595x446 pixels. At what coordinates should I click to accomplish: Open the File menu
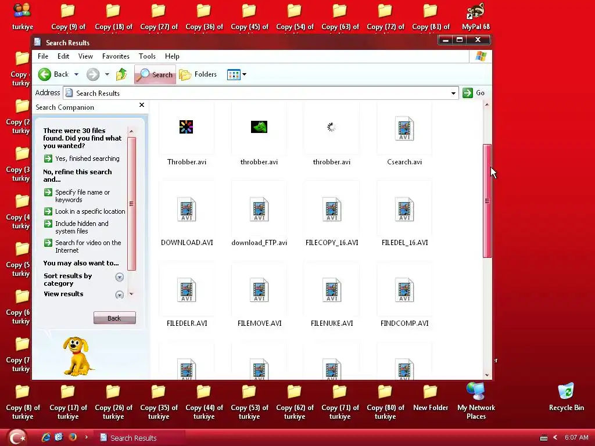[x=43, y=56]
